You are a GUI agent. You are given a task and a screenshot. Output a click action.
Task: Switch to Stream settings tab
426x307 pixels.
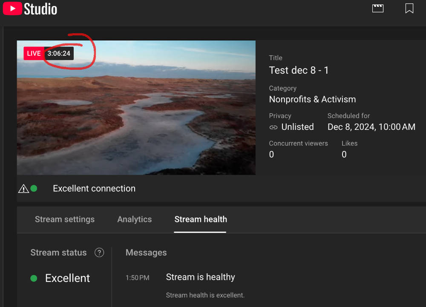[x=65, y=219]
